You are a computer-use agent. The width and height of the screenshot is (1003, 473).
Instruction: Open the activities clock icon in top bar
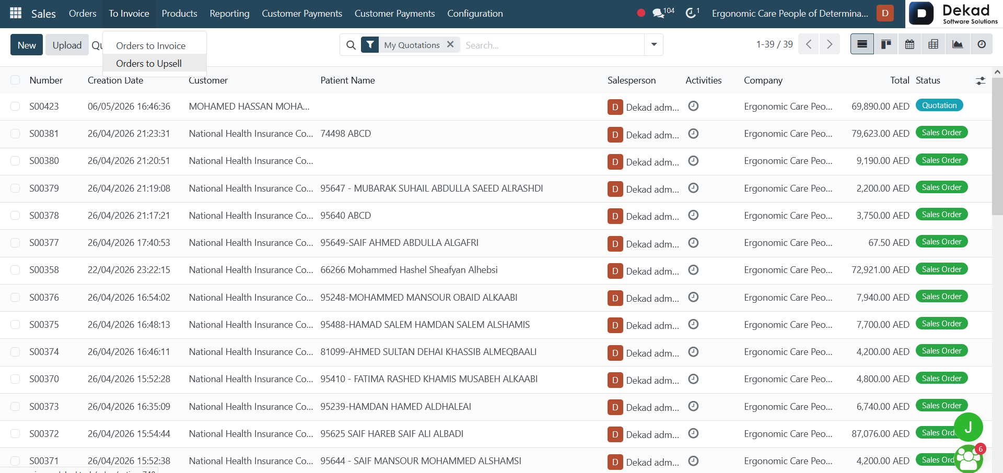[x=692, y=13]
